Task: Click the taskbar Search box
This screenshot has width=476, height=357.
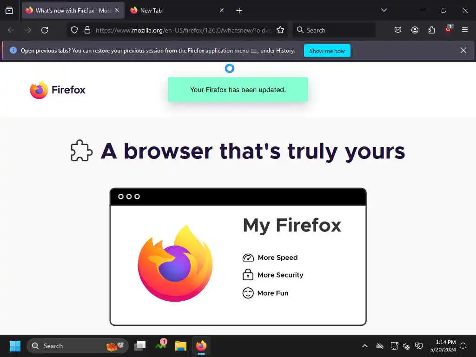Action: (78, 346)
